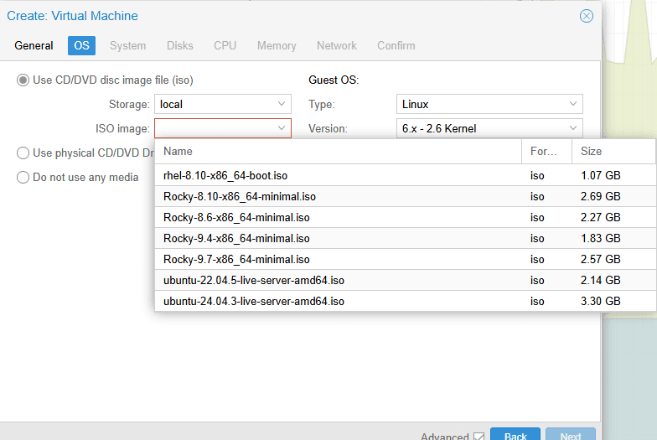The image size is (657, 440).
Task: Select ubuntu-24.04.3-live-server-amd64.iso
Action: click(x=405, y=302)
